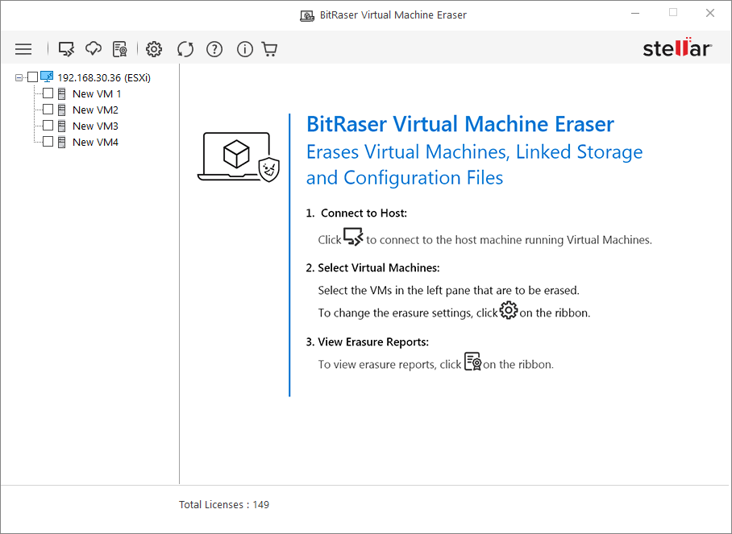Click gear icon in step 2 instructions

509,309
